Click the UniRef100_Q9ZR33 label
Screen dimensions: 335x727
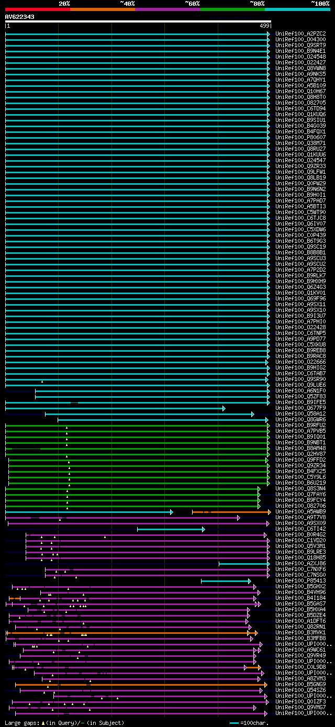300,166
